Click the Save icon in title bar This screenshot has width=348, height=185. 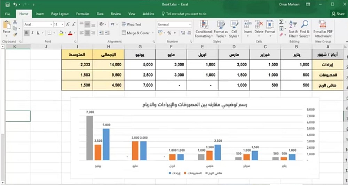(x=7, y=5)
